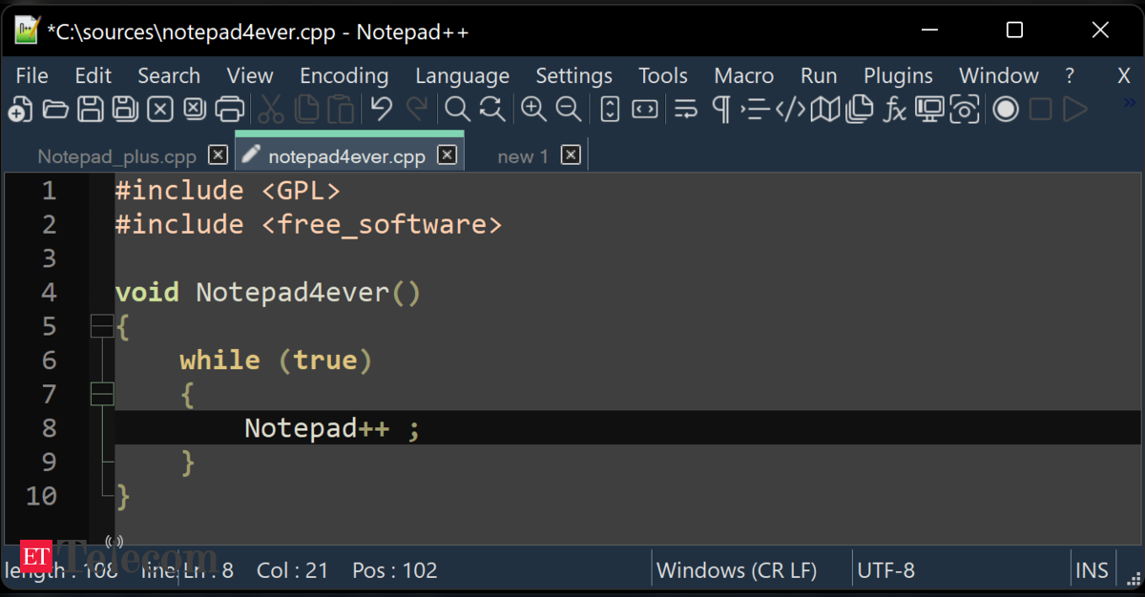Collapse the fold marker at line 5
Screen dimensions: 1145x597
tap(102, 327)
